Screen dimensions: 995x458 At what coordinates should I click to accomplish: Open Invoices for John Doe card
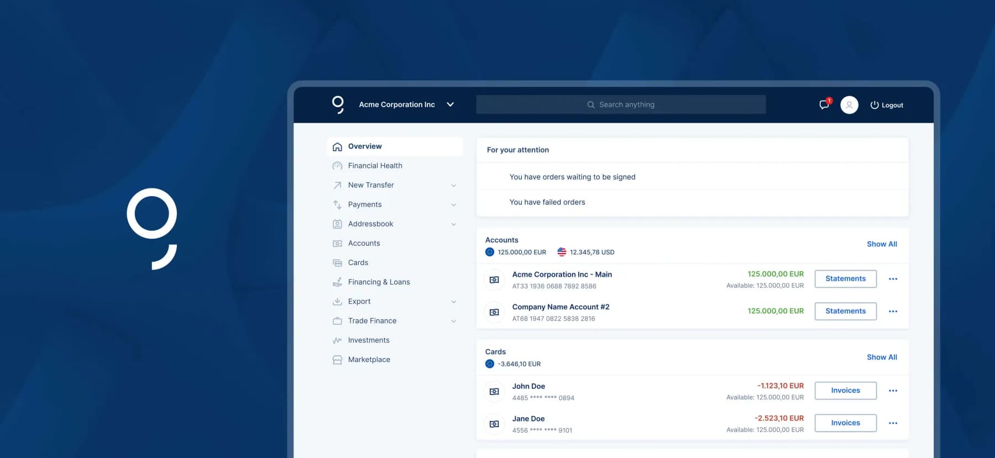point(846,391)
